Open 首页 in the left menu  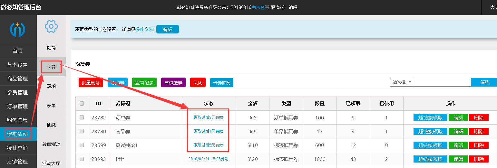point(18,51)
